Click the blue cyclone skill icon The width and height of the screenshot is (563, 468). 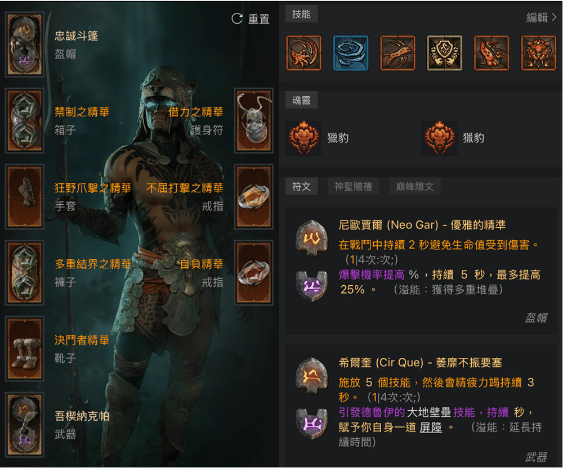pyautogui.click(x=350, y=53)
